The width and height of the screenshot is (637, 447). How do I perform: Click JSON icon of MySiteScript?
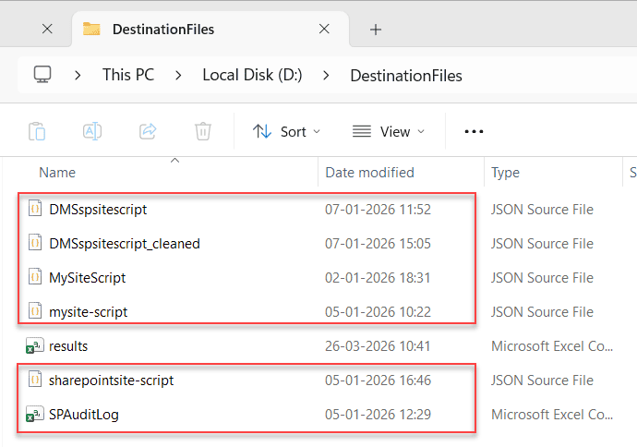[x=35, y=277]
